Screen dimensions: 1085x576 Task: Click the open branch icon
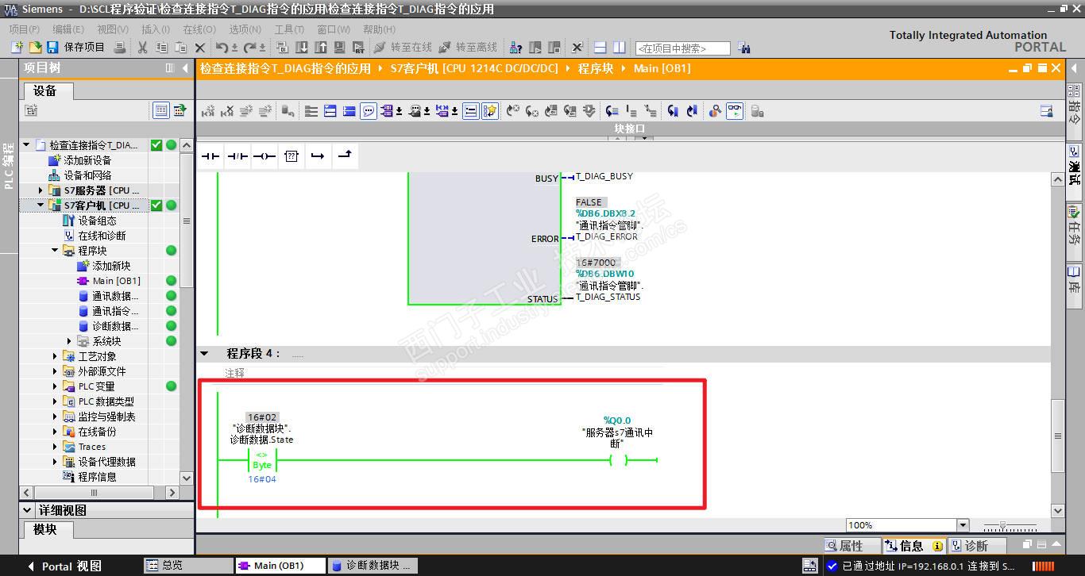[x=318, y=156]
